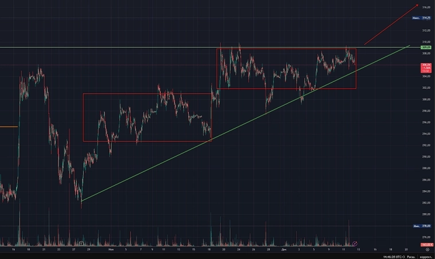Click the 15 date label on time axis

[x=193, y=250]
